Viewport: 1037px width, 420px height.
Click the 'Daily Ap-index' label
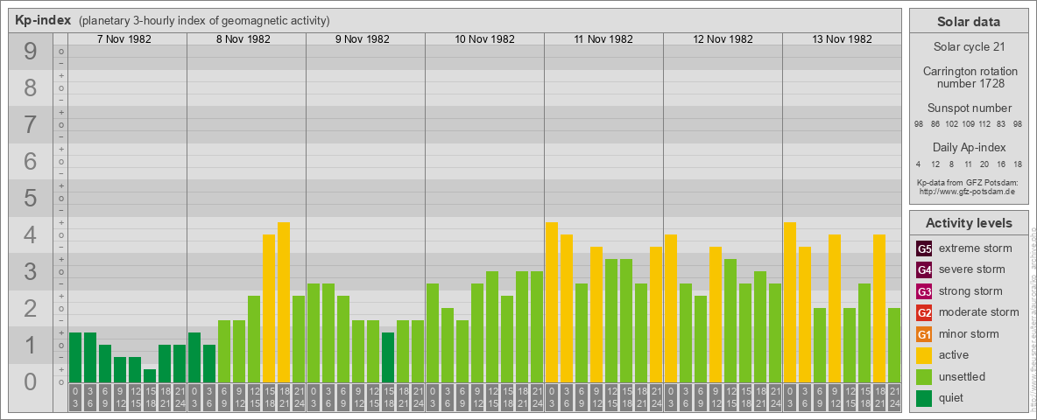click(x=969, y=147)
